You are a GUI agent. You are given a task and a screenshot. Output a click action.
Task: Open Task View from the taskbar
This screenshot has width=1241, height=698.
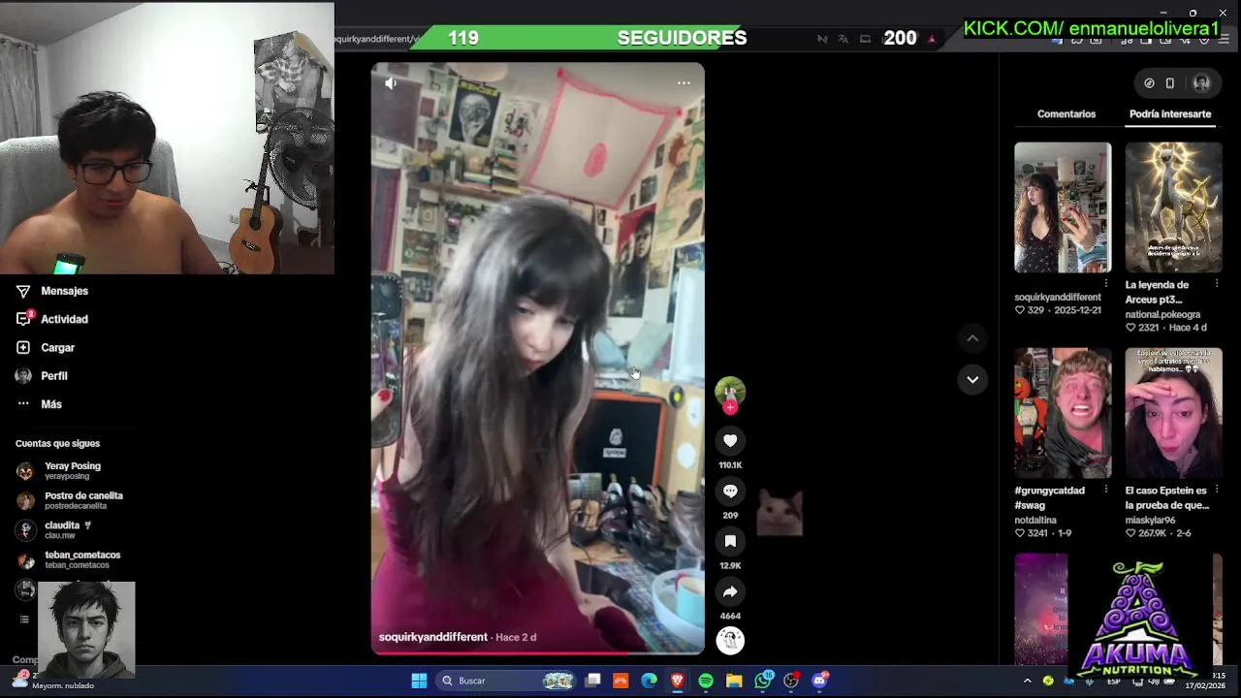point(592,681)
